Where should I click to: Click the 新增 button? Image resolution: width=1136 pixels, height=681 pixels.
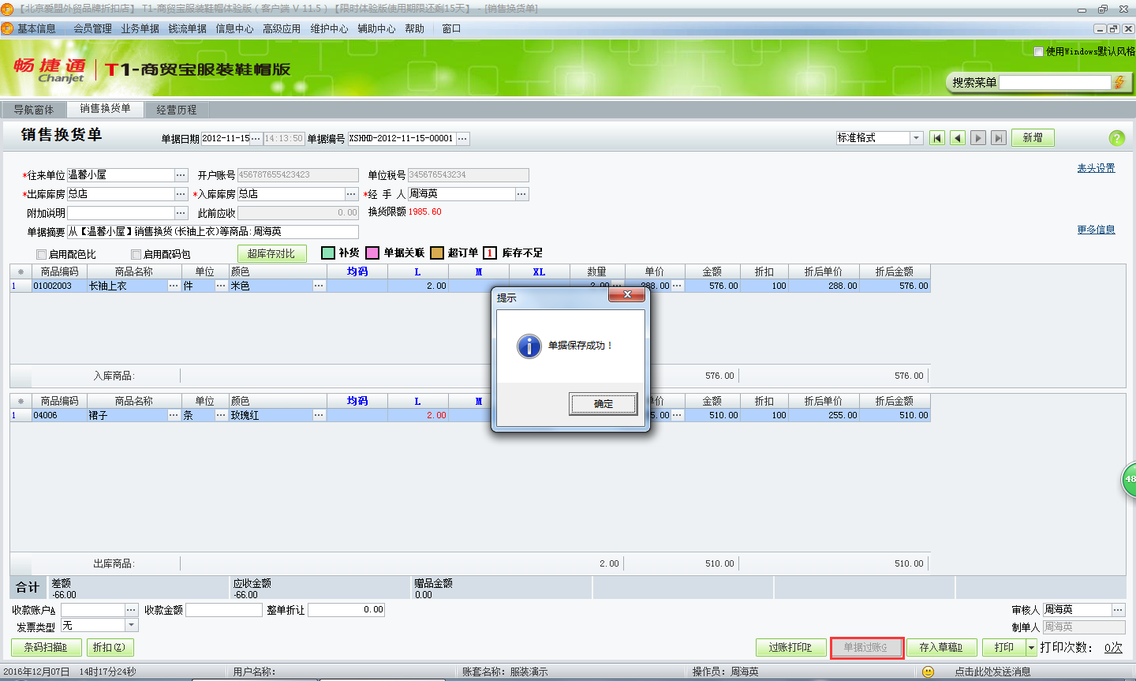coord(1033,138)
